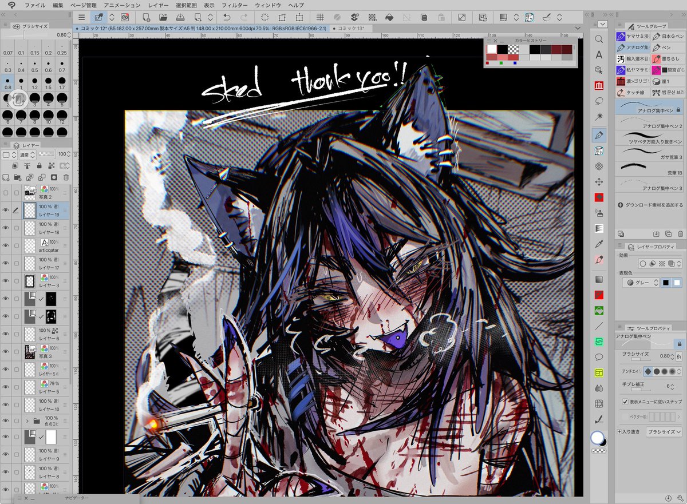Select the 墨ちらし tool group
687x504 pixels.
[668, 58]
